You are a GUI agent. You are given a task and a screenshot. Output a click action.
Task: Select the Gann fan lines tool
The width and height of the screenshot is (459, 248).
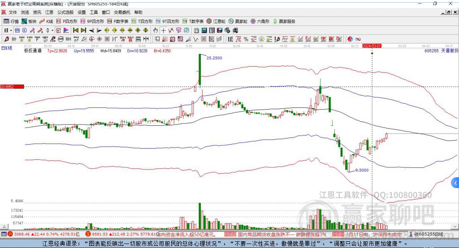(x=165, y=39)
